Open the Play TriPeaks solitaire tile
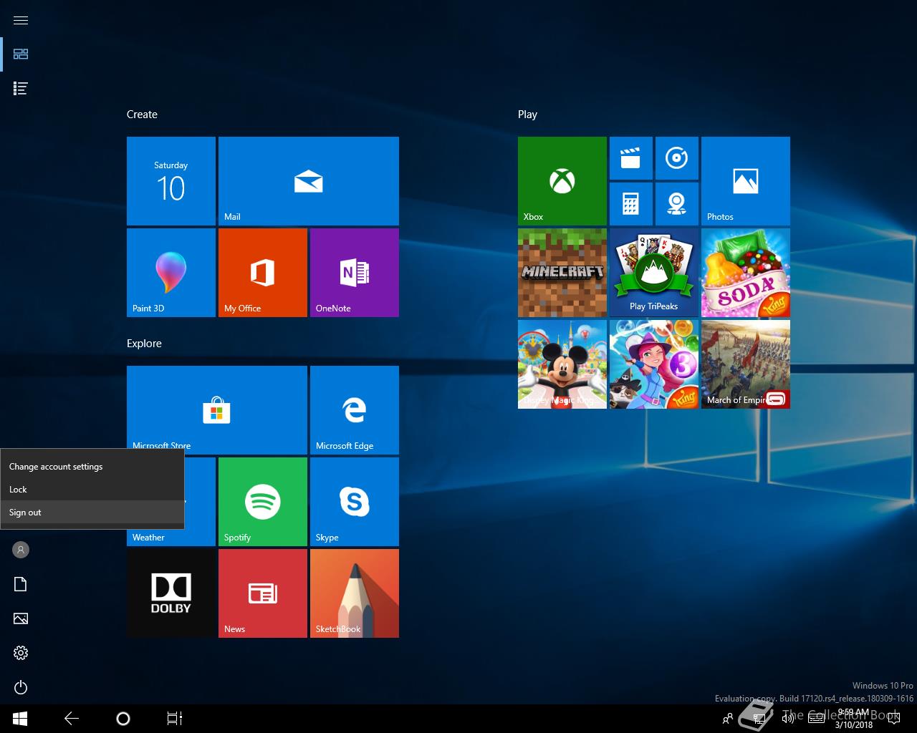917x733 pixels. coord(654,273)
